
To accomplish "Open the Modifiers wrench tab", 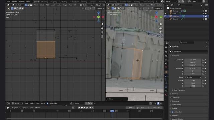I will [x=166, y=76].
